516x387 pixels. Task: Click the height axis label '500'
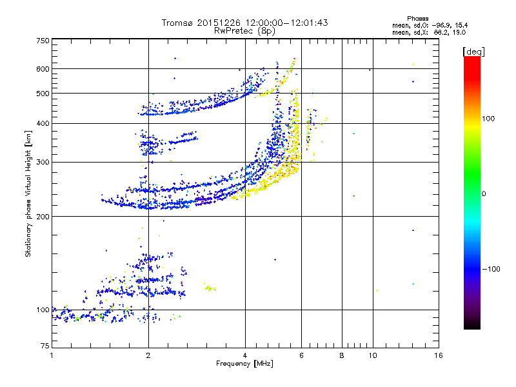pyautogui.click(x=43, y=94)
